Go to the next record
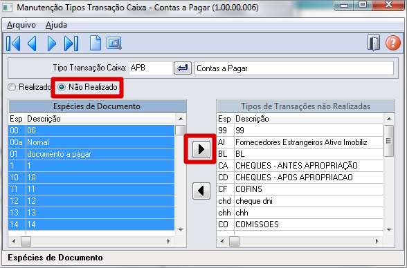The width and height of the screenshot is (407, 268). point(52,44)
